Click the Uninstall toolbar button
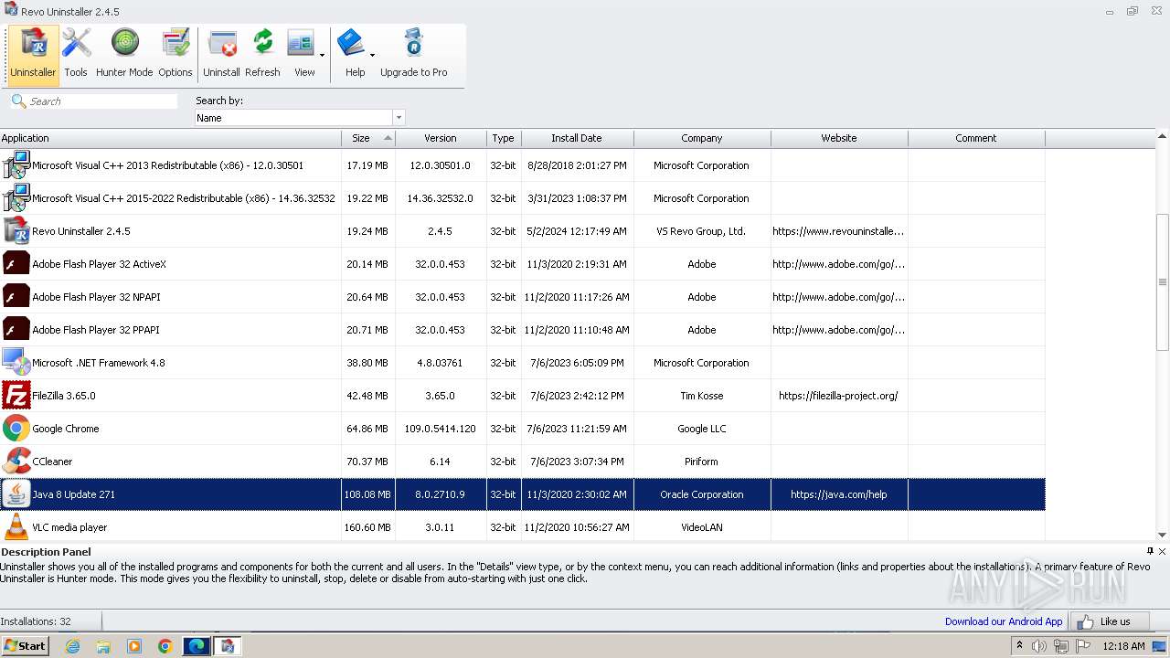This screenshot has height=658, width=1170. click(221, 55)
